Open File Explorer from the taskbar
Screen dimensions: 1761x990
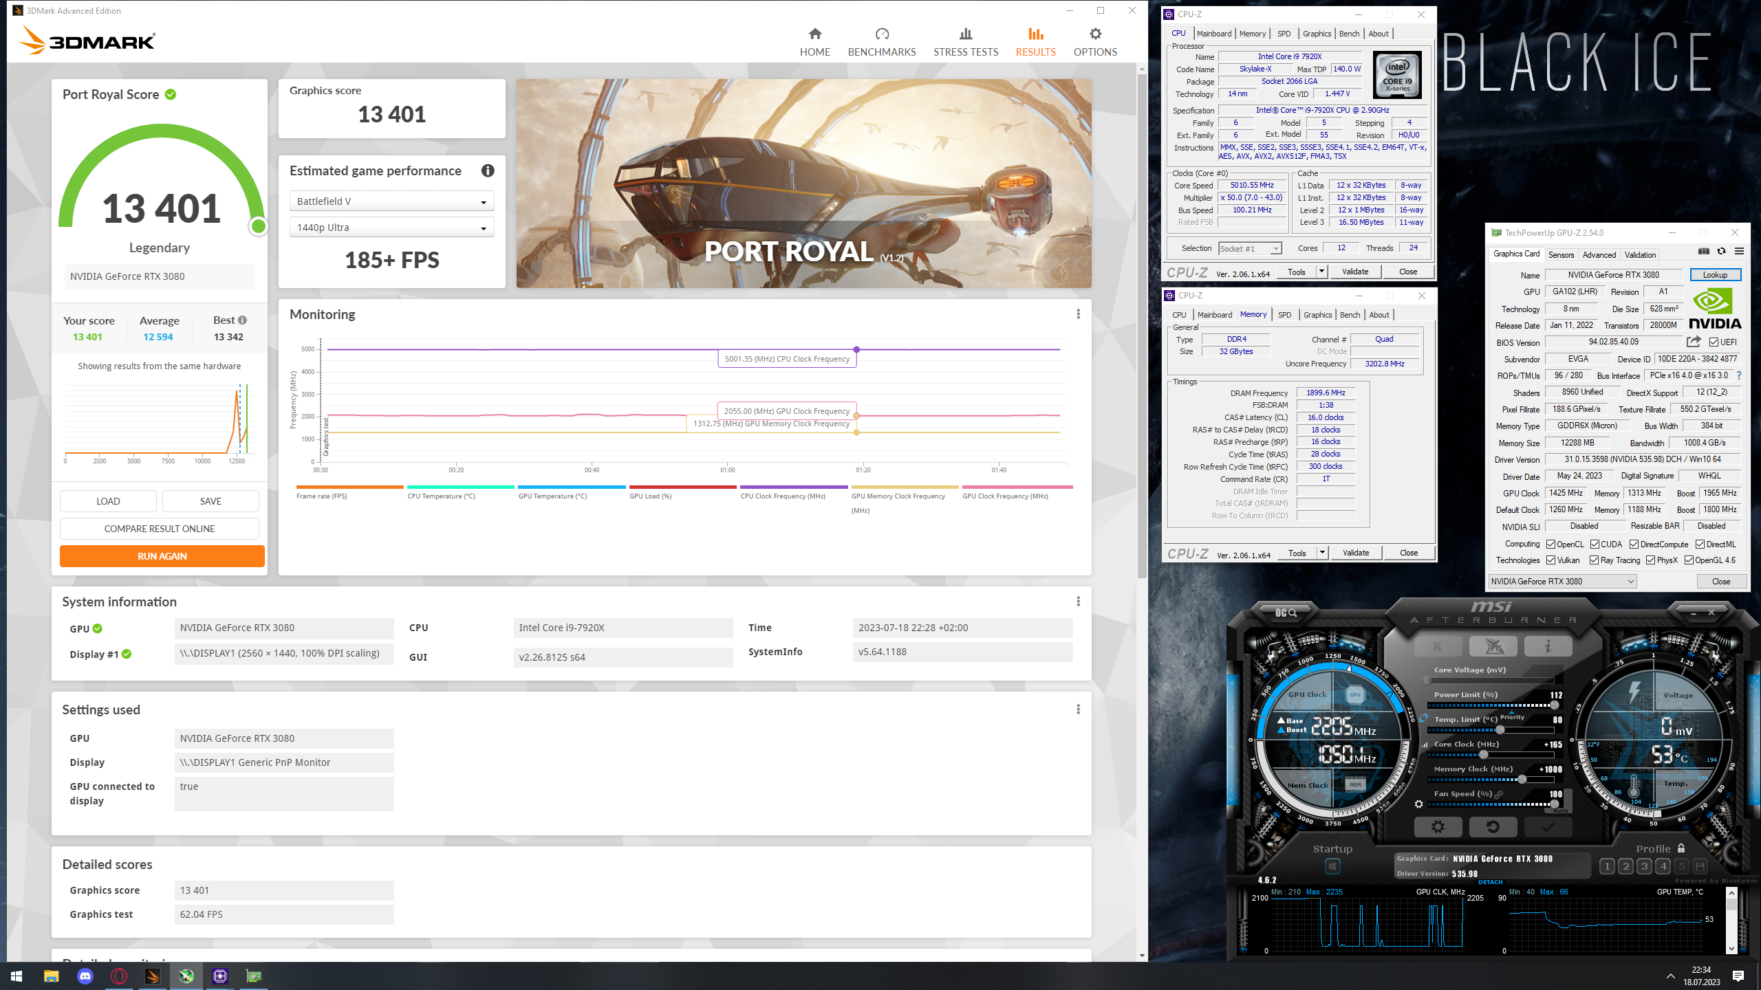point(52,976)
